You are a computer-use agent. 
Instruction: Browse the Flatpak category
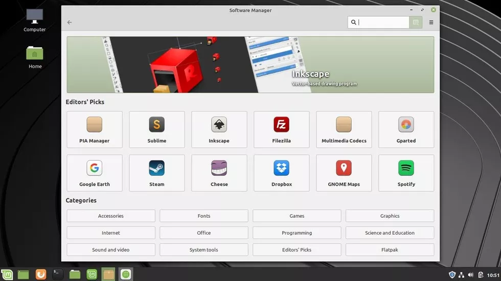pyautogui.click(x=390, y=250)
